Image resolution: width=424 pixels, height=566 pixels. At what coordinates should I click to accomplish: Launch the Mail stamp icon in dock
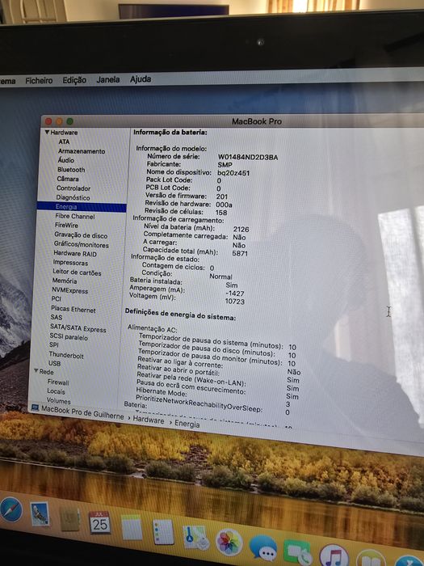40,513
